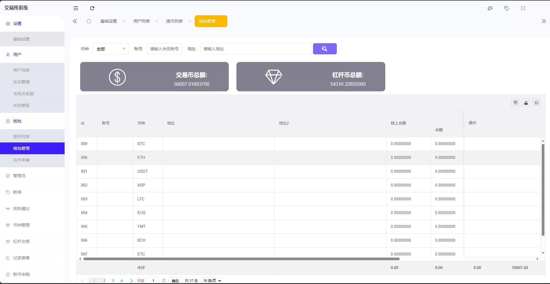This screenshot has width=550, height=284.
Task: Switch to the 用户列表 tab
Action: click(142, 21)
